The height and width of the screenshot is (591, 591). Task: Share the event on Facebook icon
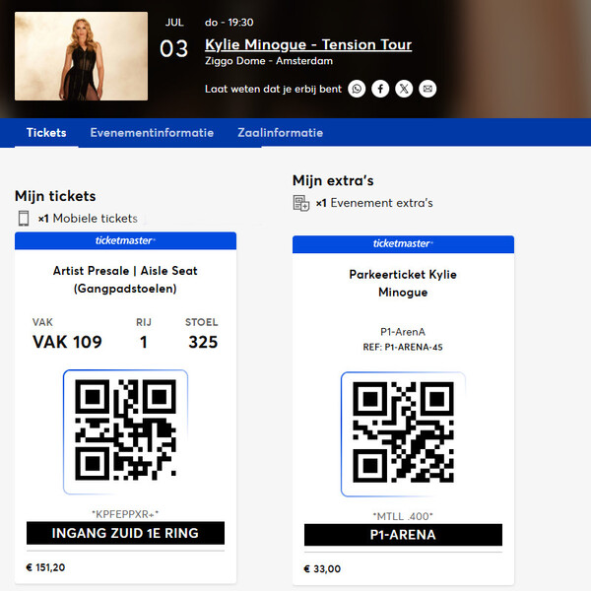pos(380,89)
